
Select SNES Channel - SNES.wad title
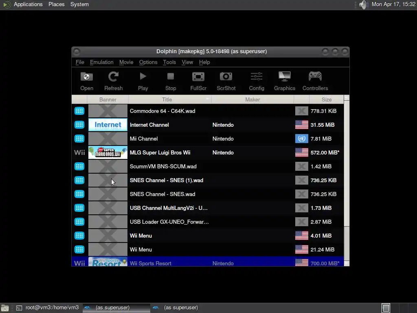pyautogui.click(x=162, y=194)
